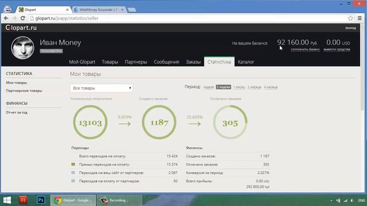Viewport: 367px width, 206px height.
Task: Close the Glopart browser tab
Action: (68, 10)
